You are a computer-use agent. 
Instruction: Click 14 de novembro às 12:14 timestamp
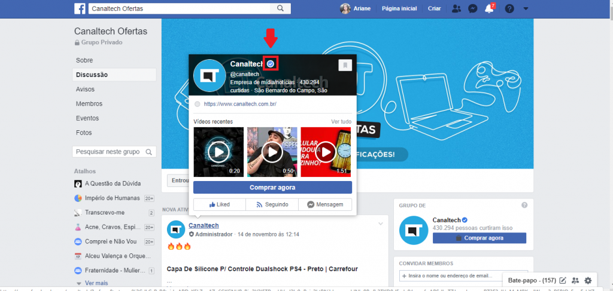click(268, 234)
